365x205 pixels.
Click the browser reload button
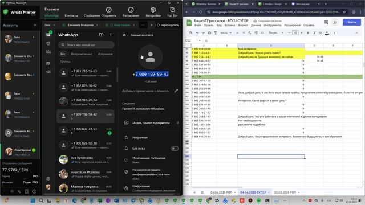[x=200, y=12]
